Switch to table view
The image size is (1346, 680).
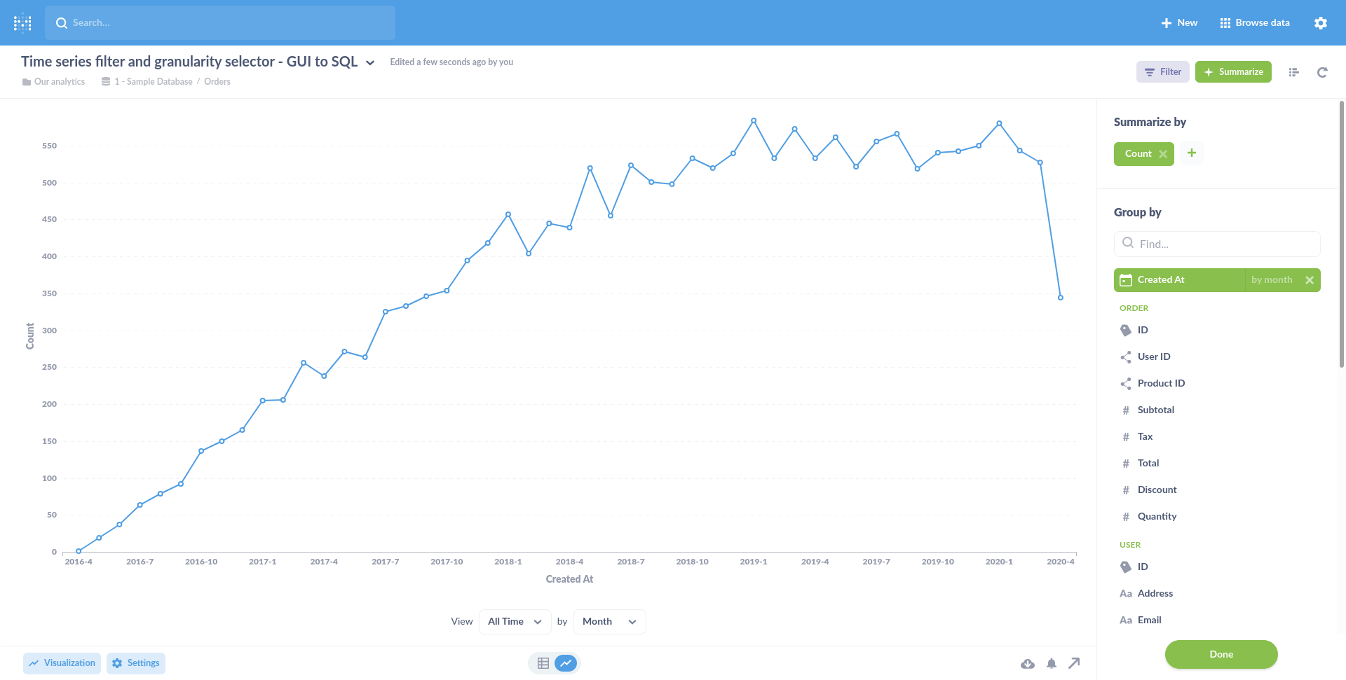tap(543, 663)
